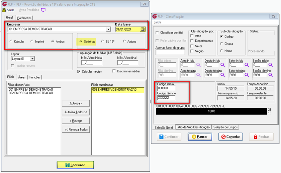Click the Apenas func. do grupo field
The width and height of the screenshot is (281, 173).
tap(170, 52)
